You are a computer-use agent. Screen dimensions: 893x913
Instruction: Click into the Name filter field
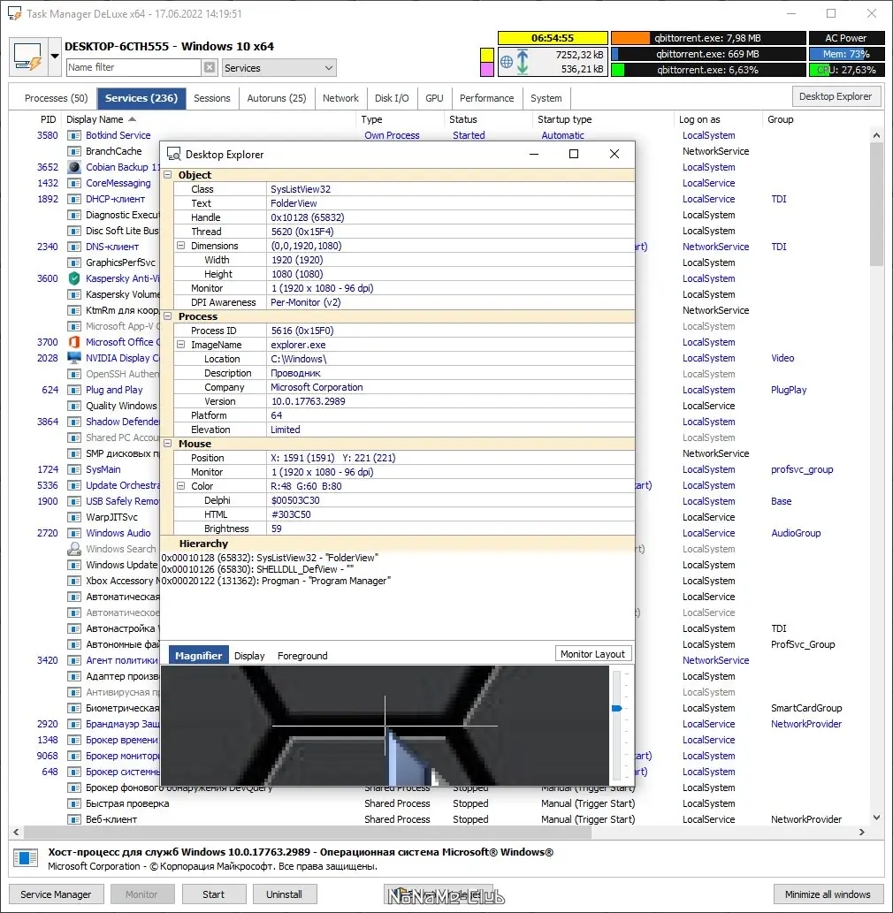coord(134,67)
